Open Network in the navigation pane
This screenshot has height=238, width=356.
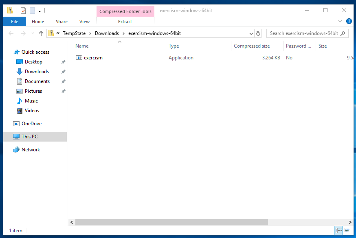click(x=31, y=150)
